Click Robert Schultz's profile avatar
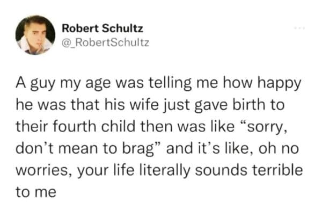 [x=35, y=35]
